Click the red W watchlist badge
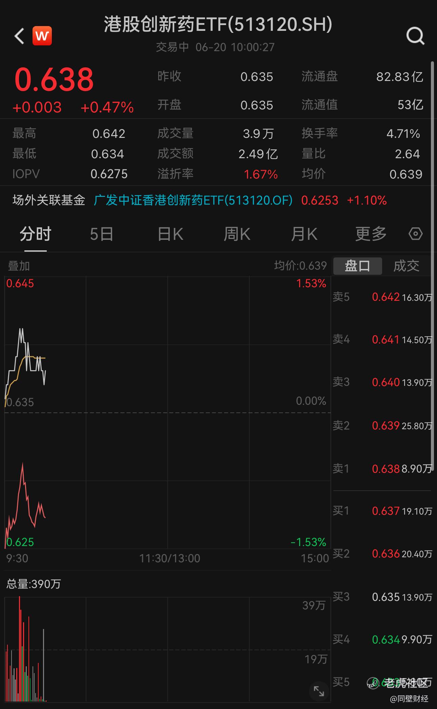The height and width of the screenshot is (709, 437). click(x=42, y=36)
